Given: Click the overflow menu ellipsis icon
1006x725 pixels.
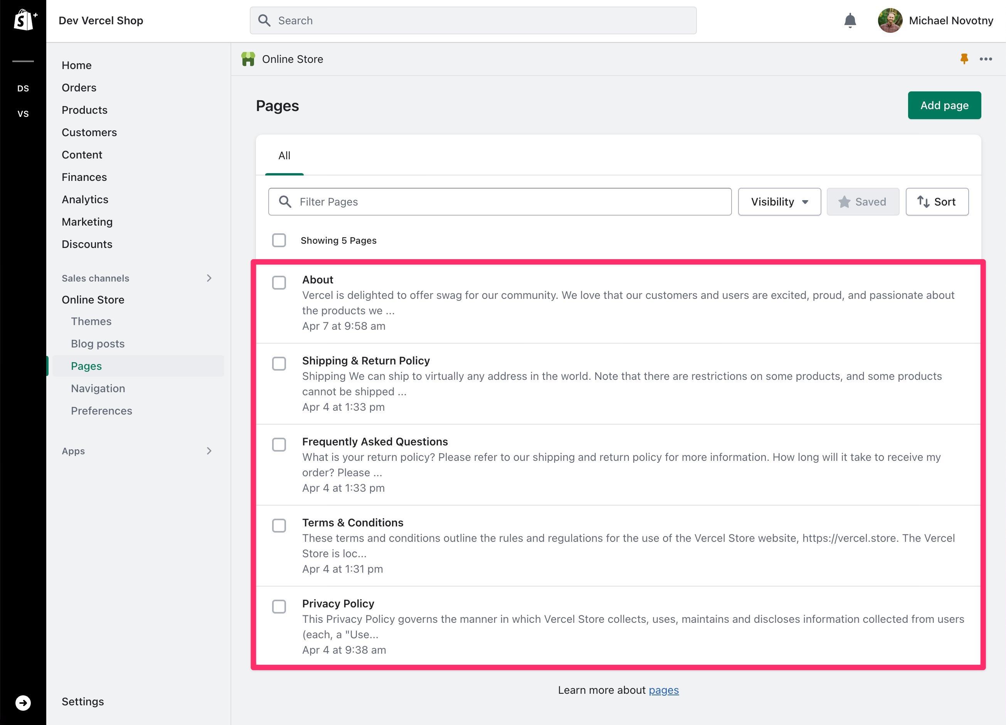Looking at the screenshot, I should point(986,59).
